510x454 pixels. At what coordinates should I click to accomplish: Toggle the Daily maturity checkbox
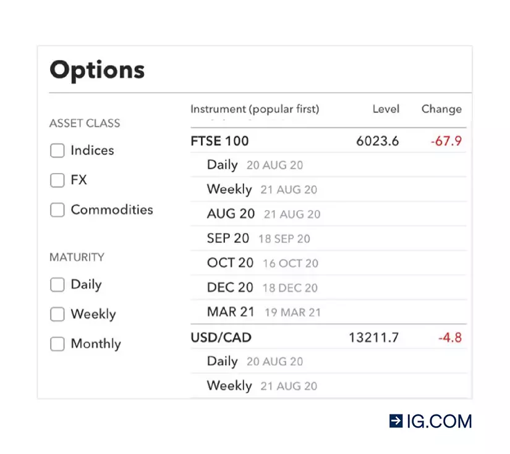point(57,285)
